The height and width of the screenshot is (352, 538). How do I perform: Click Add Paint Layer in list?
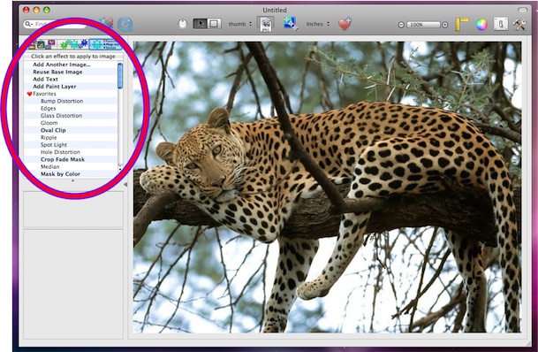[55, 87]
